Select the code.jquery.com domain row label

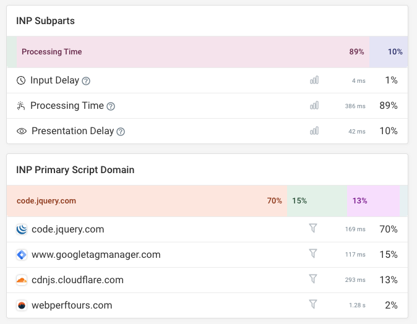[x=67, y=229]
